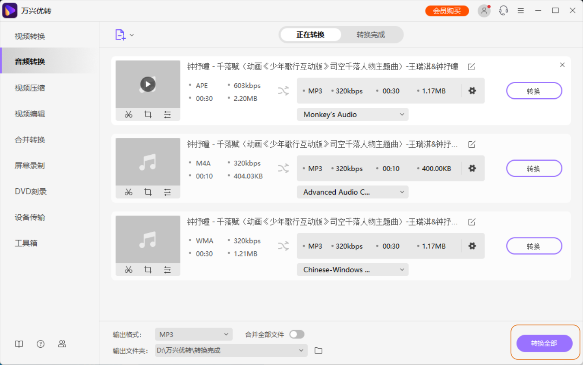Click 转换 for the WMA track

534,246
